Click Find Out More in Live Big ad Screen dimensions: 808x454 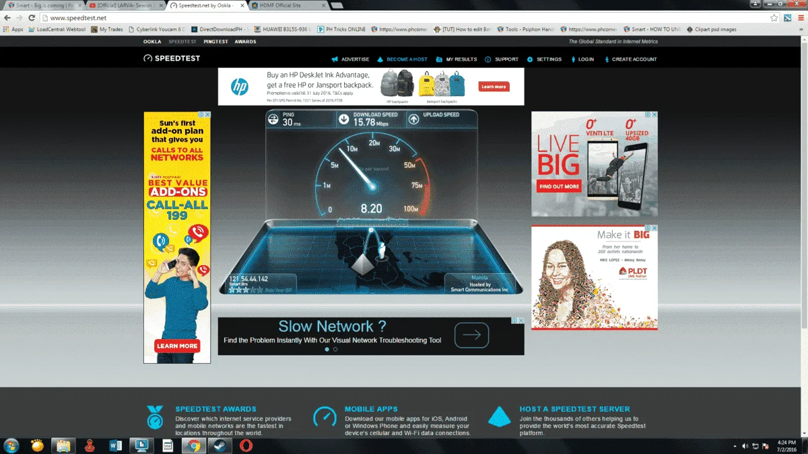click(559, 186)
